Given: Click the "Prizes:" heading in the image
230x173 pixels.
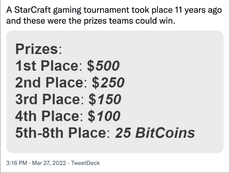Looking at the screenshot, I should point(38,49).
